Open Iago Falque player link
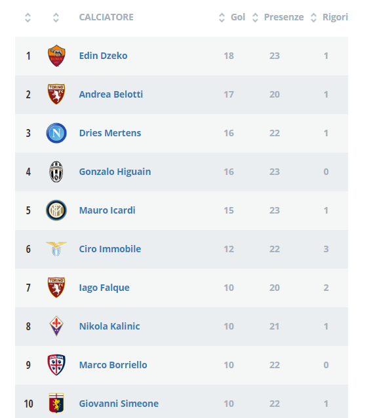The height and width of the screenshot is (418, 373). pos(104,288)
